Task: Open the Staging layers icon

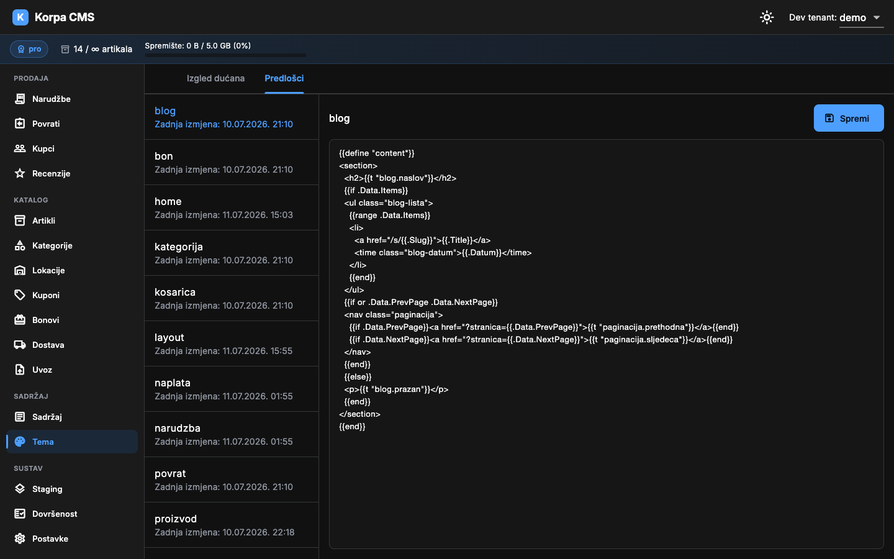Action: click(x=20, y=489)
